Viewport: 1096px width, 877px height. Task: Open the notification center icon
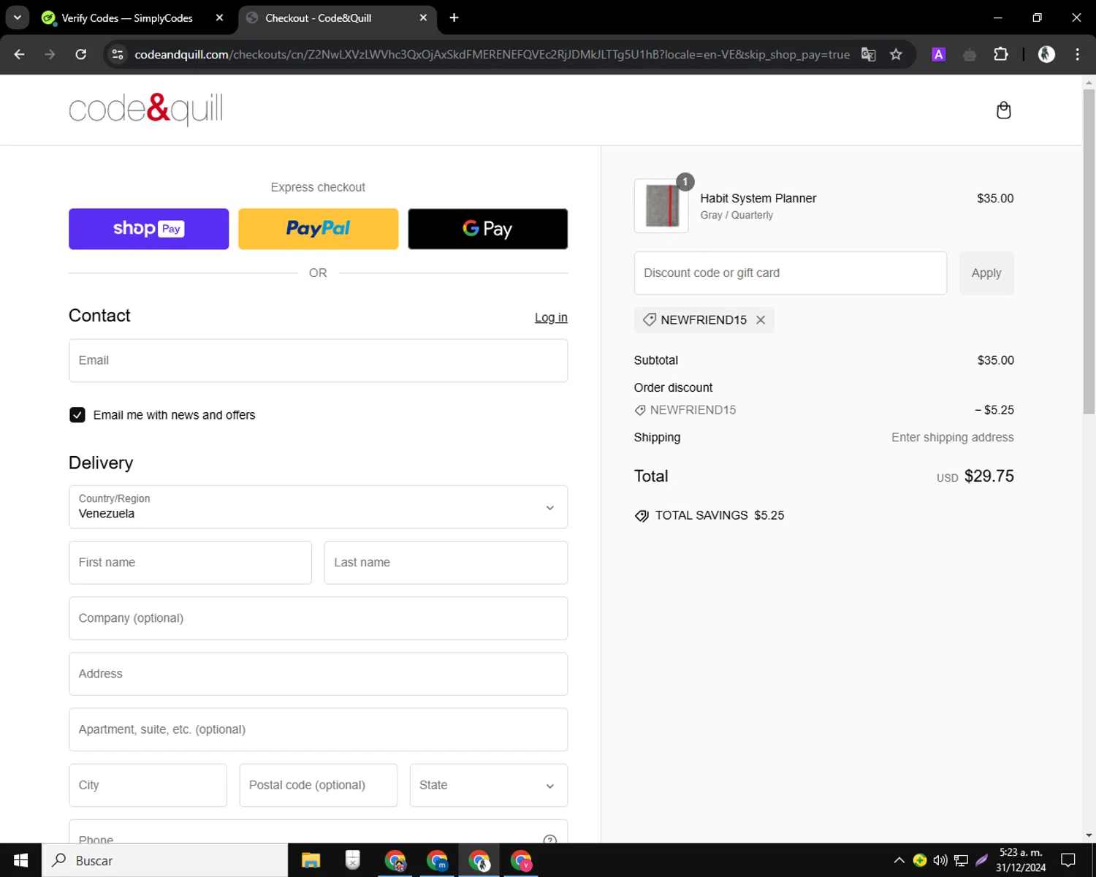click(x=1068, y=860)
